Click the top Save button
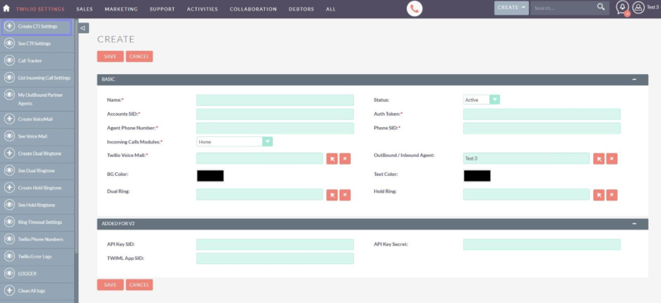The width and height of the screenshot is (661, 303). tap(110, 57)
